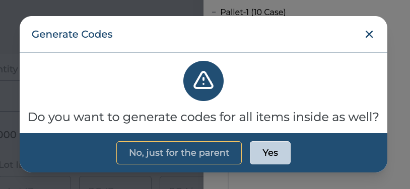This screenshot has width=410, height=189.
Task: Click the header divider line under the title
Action: [203, 52]
